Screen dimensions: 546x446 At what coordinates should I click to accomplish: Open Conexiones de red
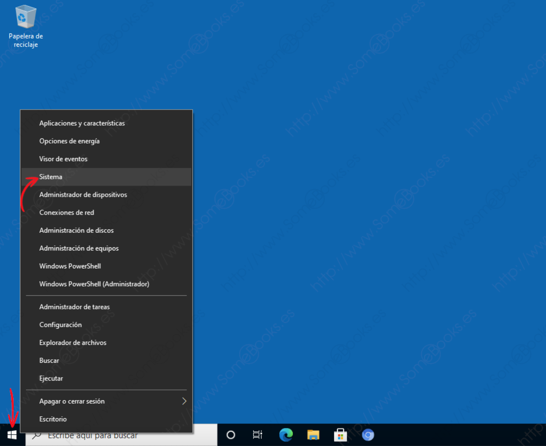(x=67, y=213)
